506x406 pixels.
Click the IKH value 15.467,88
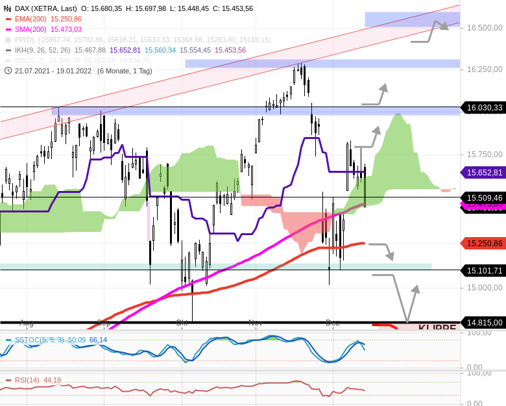(90, 50)
